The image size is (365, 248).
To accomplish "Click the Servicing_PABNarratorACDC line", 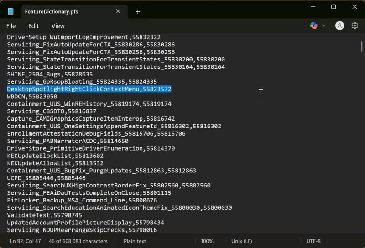I will pyautogui.click(x=68, y=141).
